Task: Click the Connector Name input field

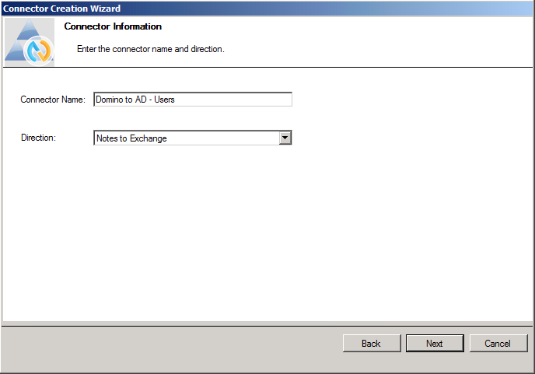Action: (193, 100)
